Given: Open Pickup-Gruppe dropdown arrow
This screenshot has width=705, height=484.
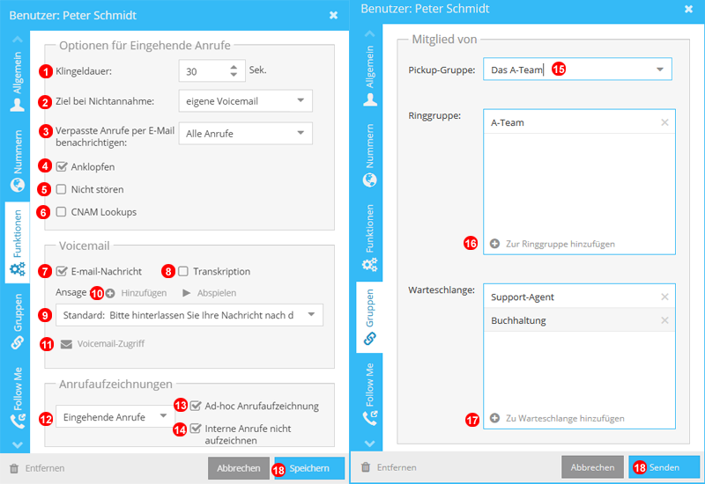Looking at the screenshot, I should pyautogui.click(x=659, y=70).
